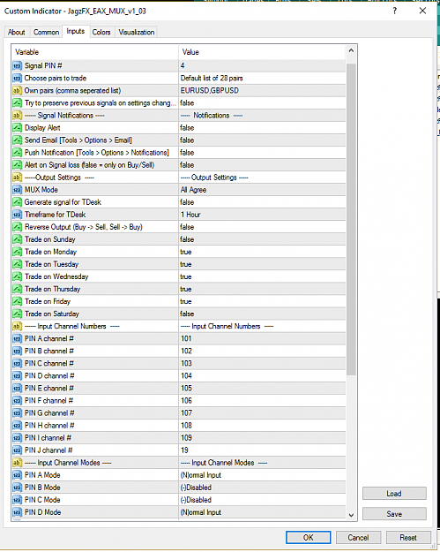Open PIN B Mode Disabled dropdown
The height and width of the screenshot is (552, 440).
[x=262, y=488]
